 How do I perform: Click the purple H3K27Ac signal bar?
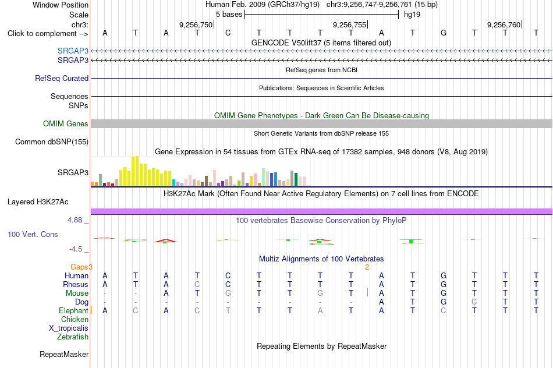click(321, 211)
